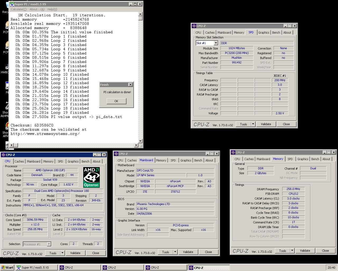Click the taskbar clock showing 20:40
Screen dimensions: 338x271
[x=331, y=268]
